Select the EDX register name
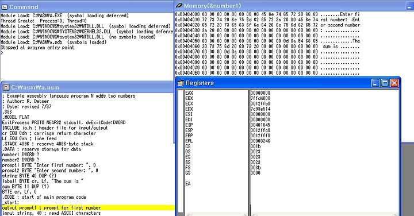Viewport: 414px width, 216px height. click(189, 109)
